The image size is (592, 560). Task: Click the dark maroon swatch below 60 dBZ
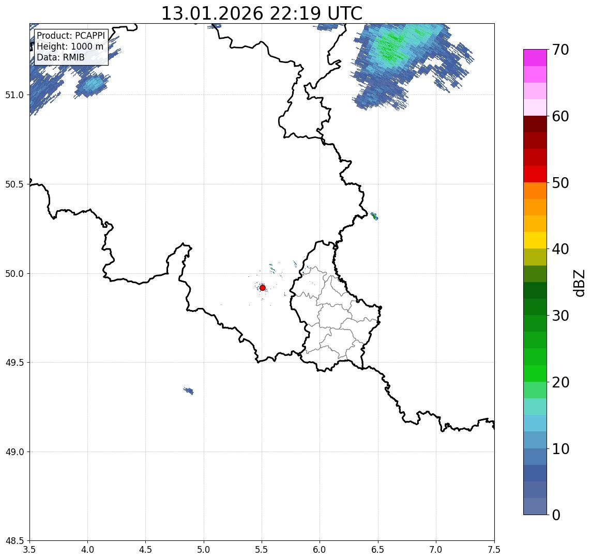click(x=535, y=124)
